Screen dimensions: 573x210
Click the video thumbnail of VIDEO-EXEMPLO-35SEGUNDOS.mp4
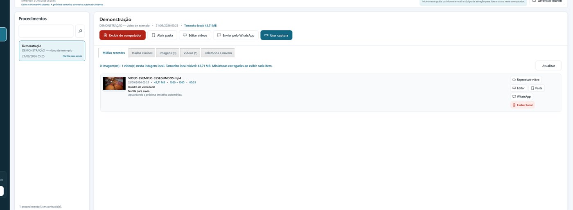tap(114, 83)
